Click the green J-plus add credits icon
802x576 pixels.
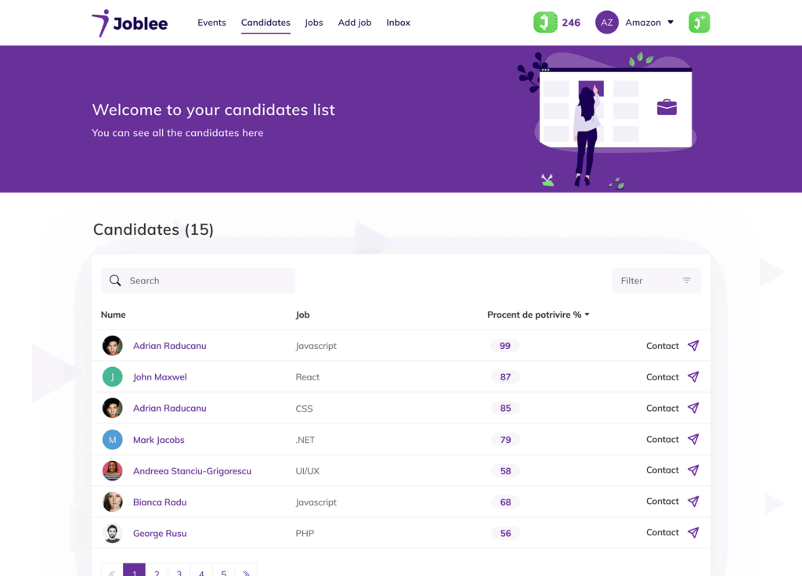click(x=699, y=23)
